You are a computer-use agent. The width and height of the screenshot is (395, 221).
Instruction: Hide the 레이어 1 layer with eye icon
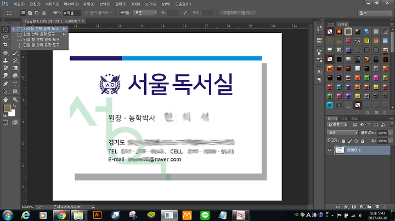(330, 150)
